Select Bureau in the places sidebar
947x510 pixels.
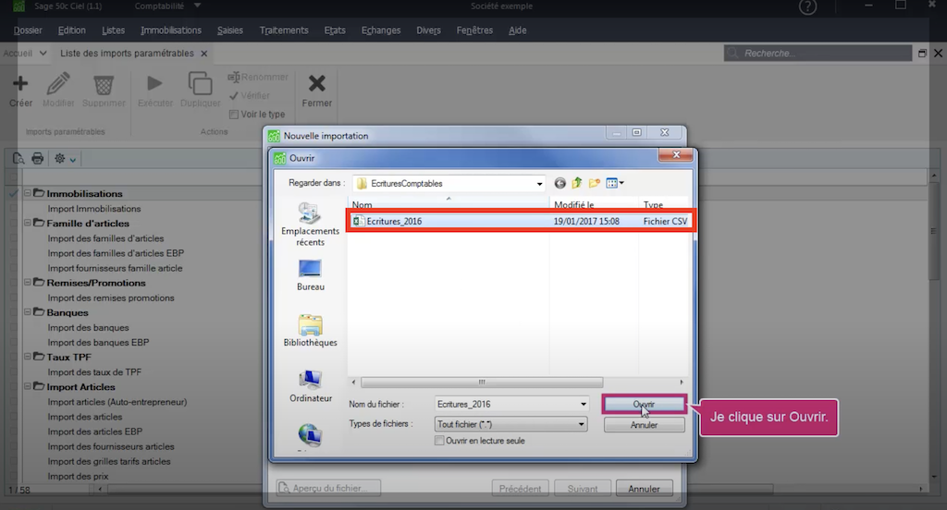310,275
